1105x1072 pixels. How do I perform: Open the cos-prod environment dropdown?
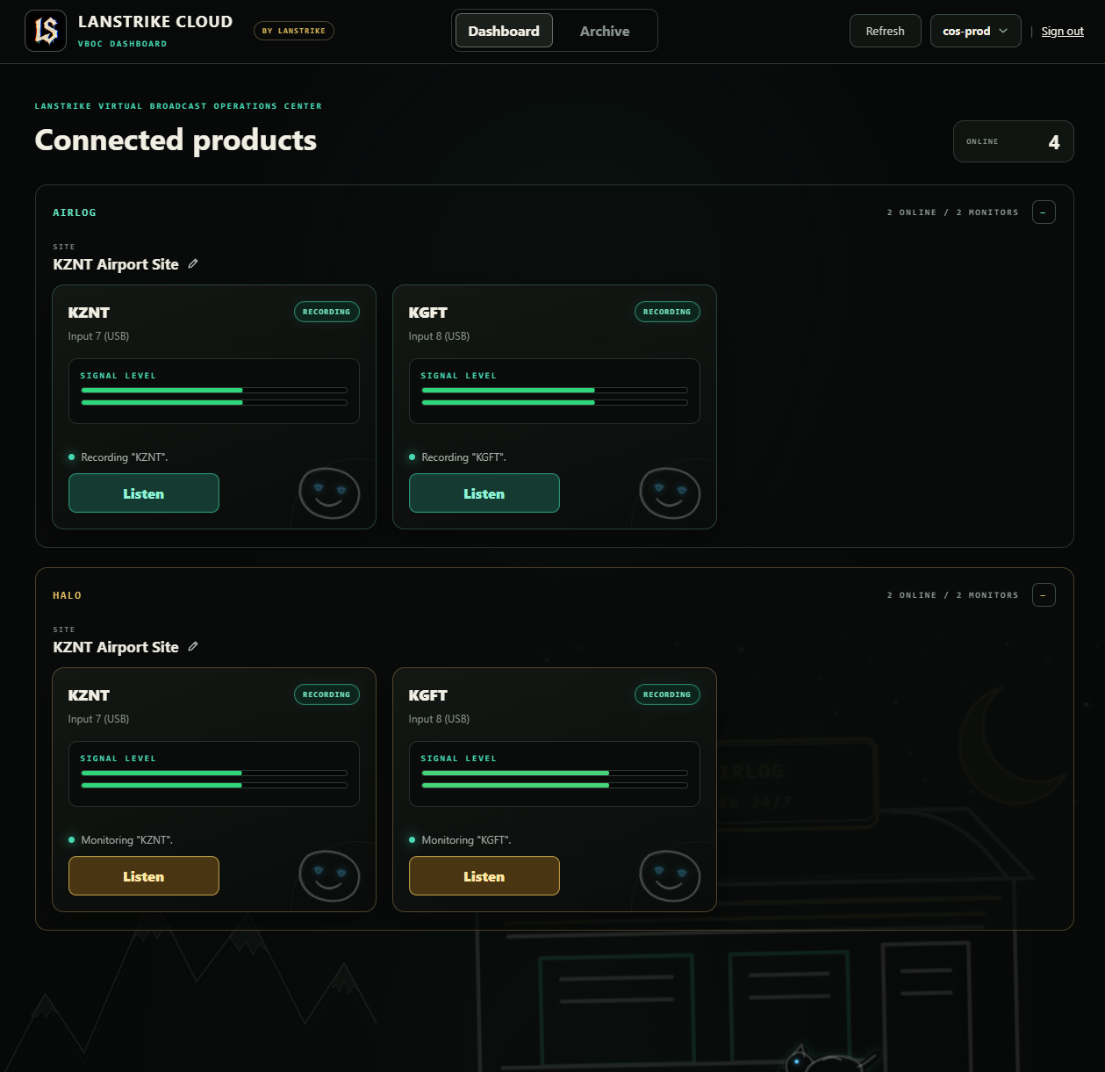(975, 31)
